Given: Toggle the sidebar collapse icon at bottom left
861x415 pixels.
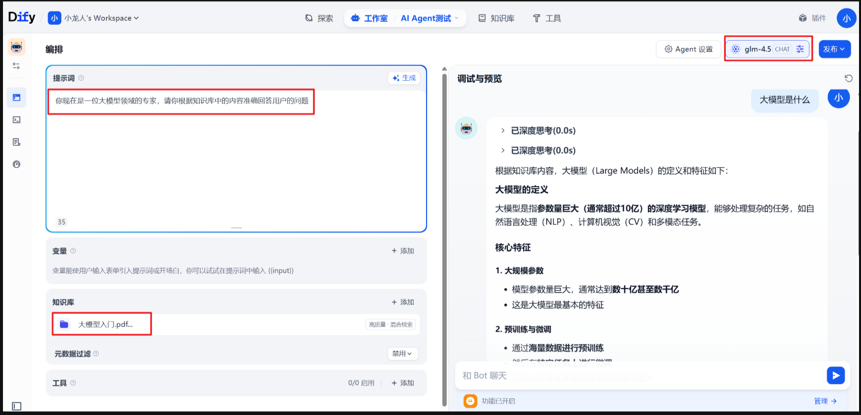Looking at the screenshot, I should [17, 406].
